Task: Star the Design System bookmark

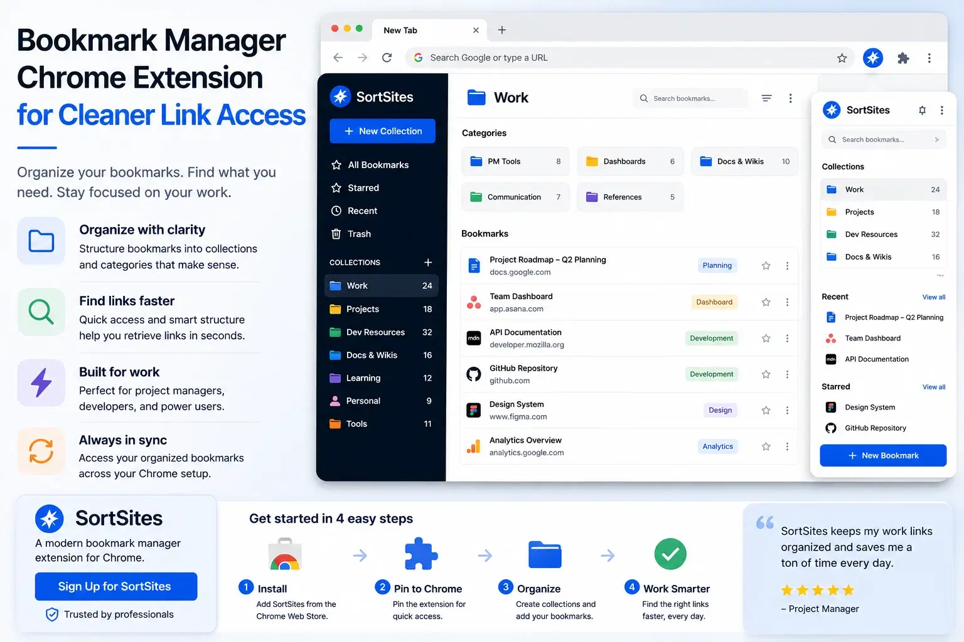Action: point(766,411)
